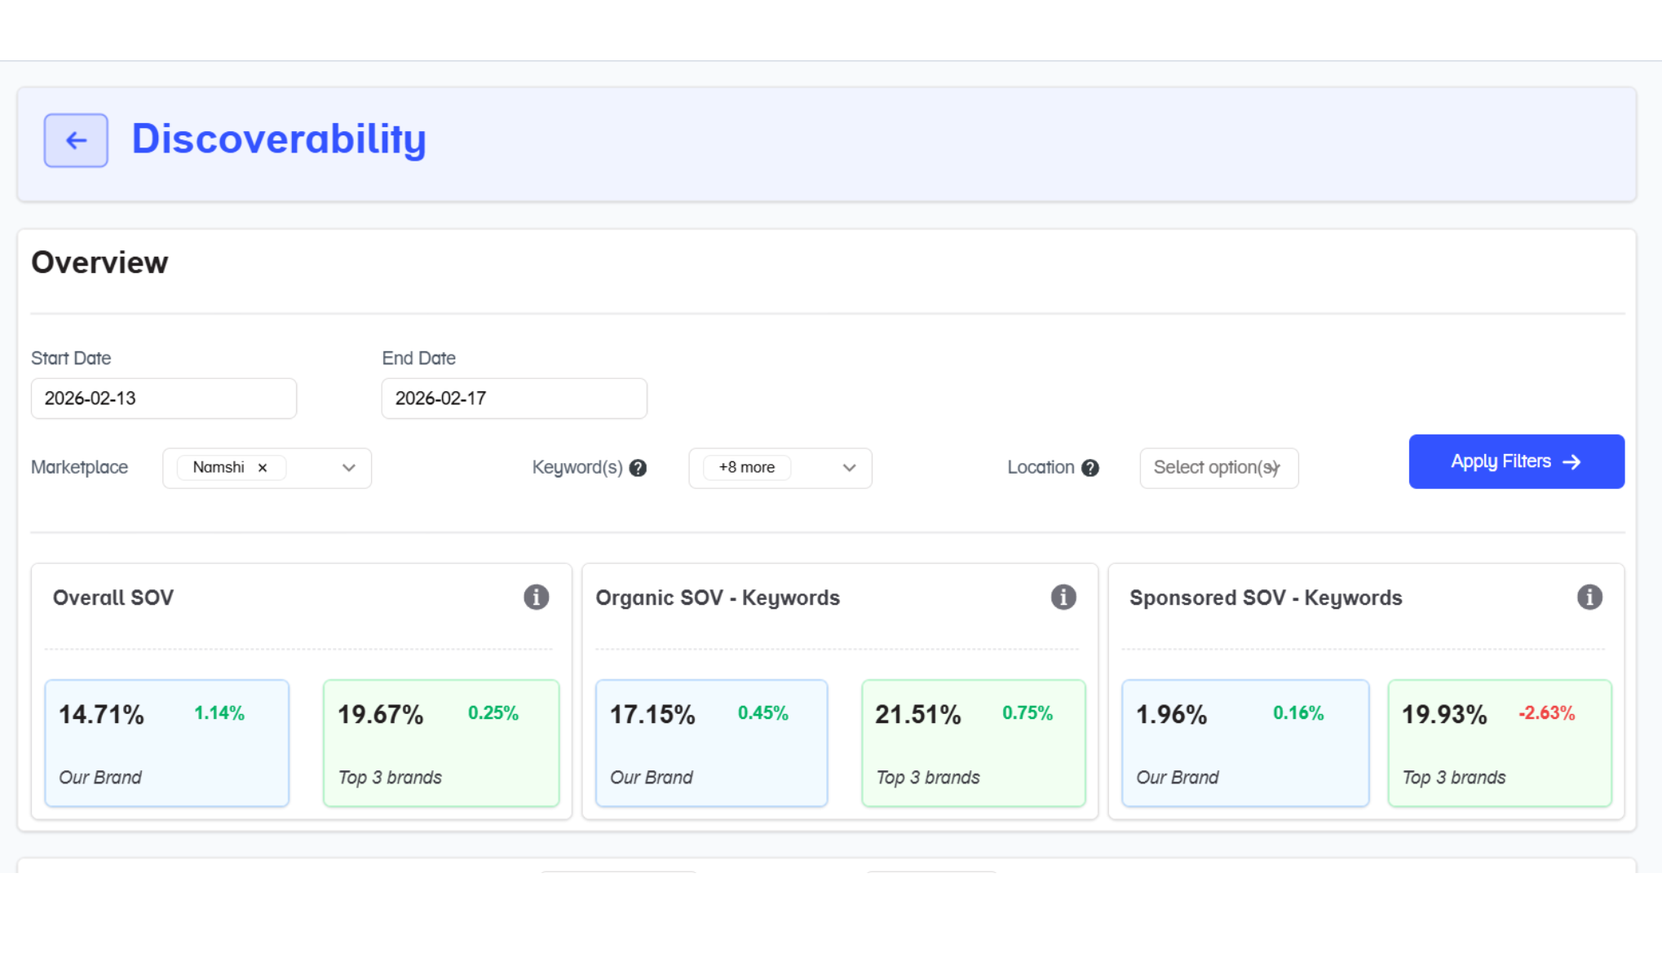This screenshot has height=970, width=1662.
Task: Select Organic SOV Our Brand card
Action: 711,743
